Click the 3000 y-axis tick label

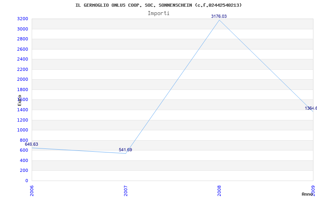23,29
